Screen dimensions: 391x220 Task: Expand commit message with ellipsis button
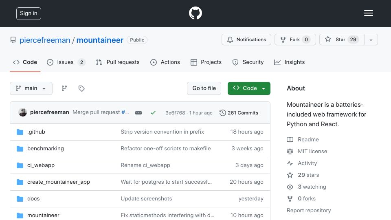coord(138,113)
